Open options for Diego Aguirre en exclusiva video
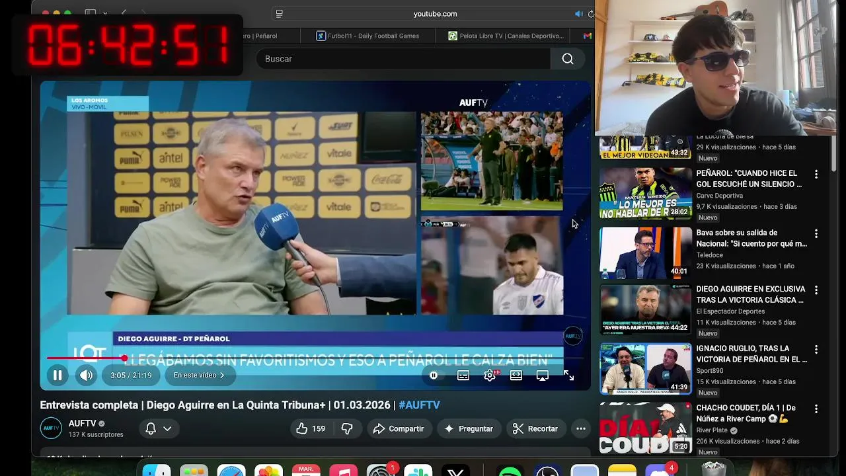846x476 pixels. [x=816, y=290]
